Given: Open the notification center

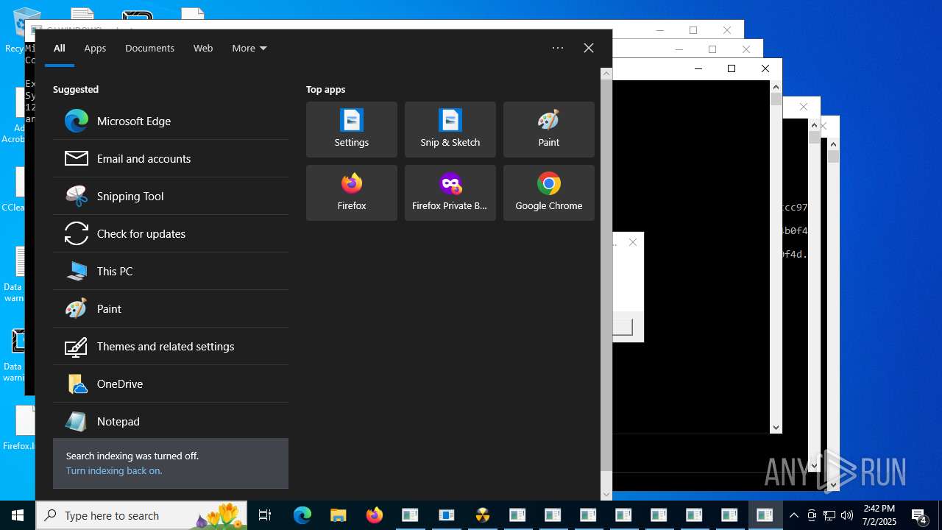Looking at the screenshot, I should (919, 515).
